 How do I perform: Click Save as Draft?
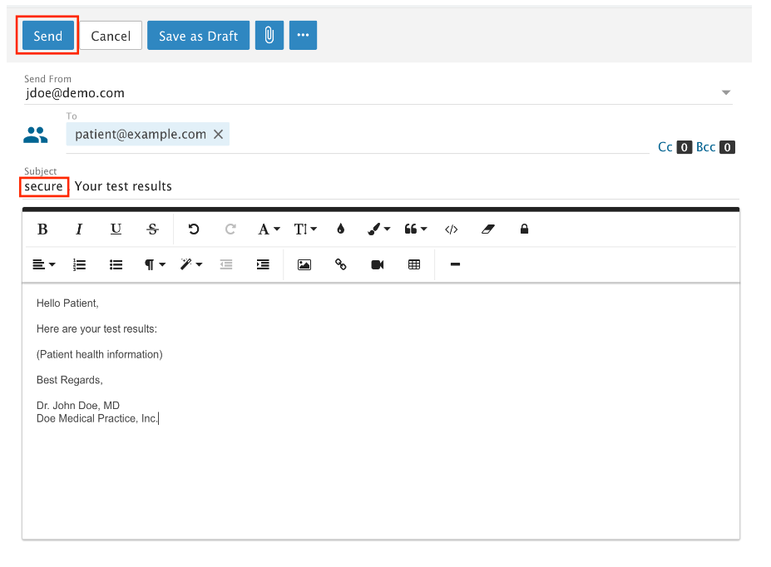coord(198,36)
